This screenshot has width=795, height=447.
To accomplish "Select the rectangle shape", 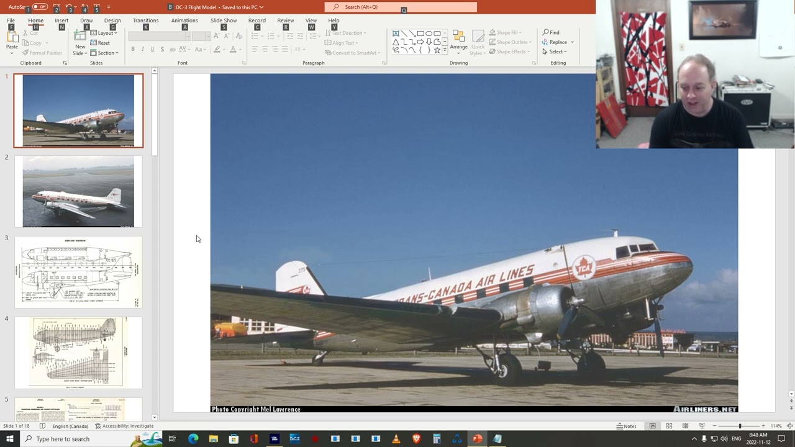I will coord(420,34).
